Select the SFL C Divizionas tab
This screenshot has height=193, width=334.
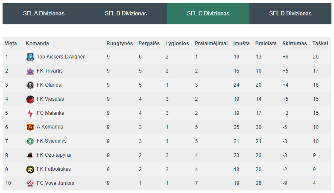pyautogui.click(x=208, y=13)
